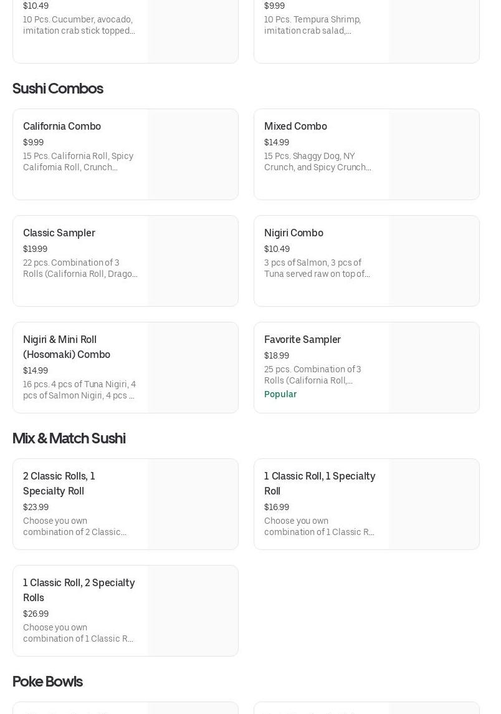Screen dimensions: 501x714
Task: View the Classic Sampler image thumbnail
Action: [193, 261]
